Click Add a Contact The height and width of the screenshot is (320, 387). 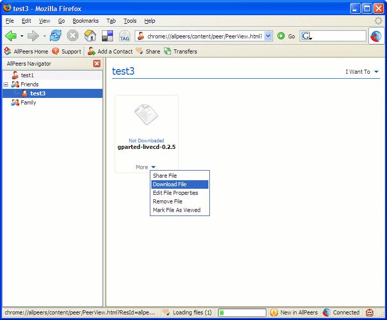pyautogui.click(x=110, y=51)
